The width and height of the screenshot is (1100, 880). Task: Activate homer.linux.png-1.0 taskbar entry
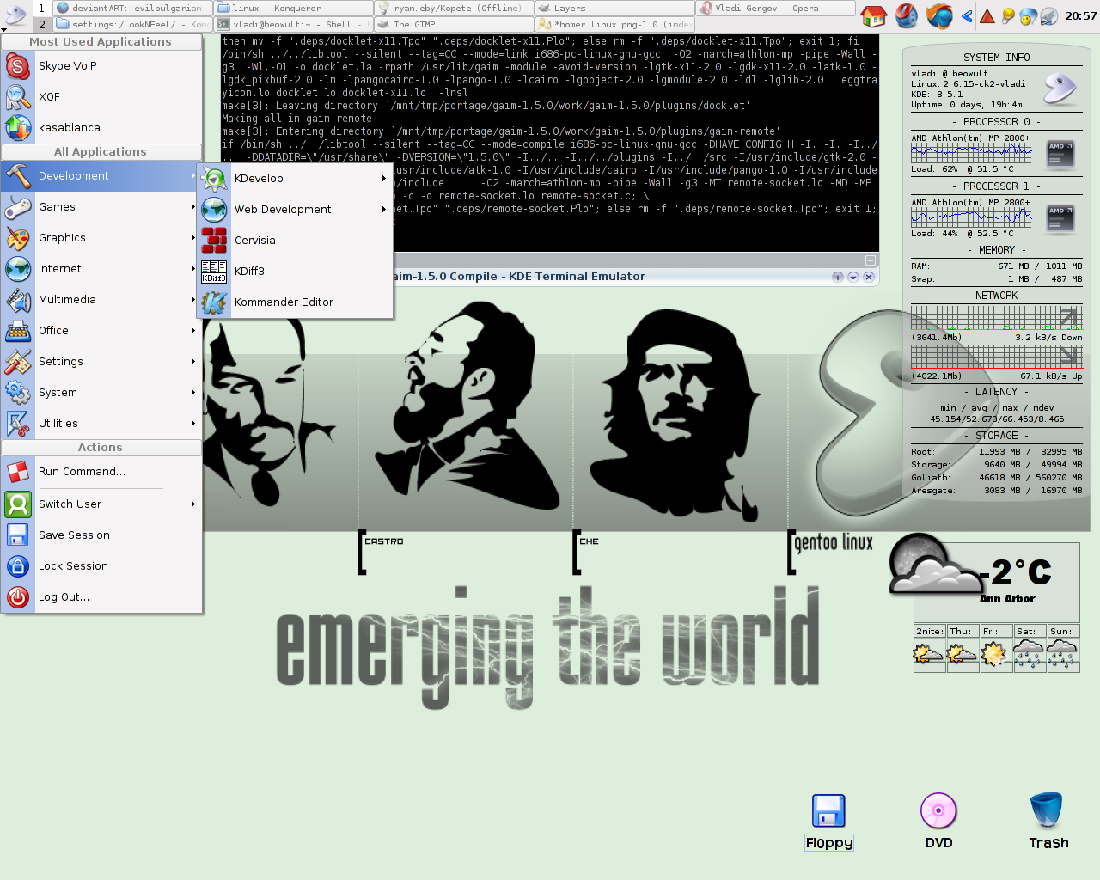[614, 24]
